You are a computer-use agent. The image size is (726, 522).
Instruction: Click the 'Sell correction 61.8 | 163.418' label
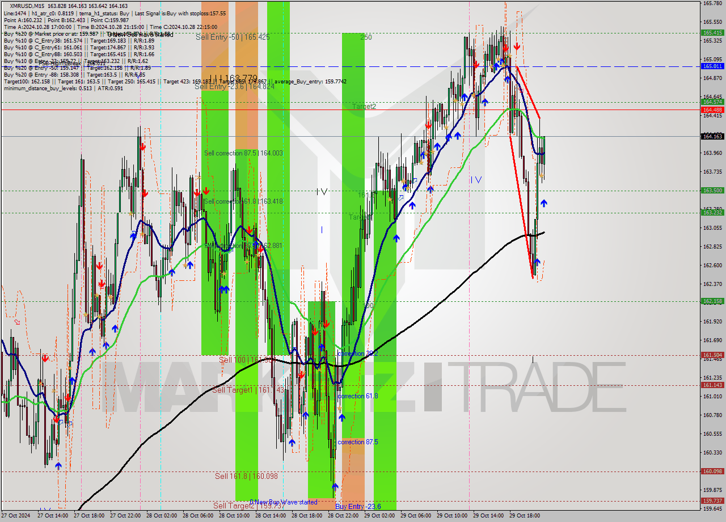[x=243, y=201]
